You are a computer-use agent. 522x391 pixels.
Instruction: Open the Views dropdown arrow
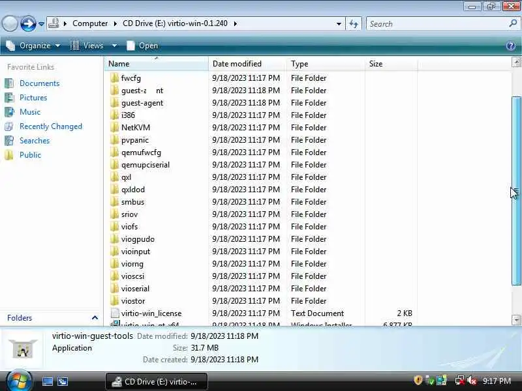pyautogui.click(x=114, y=46)
